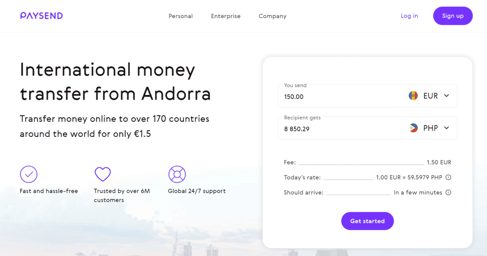
Task: Click the Log in link
Action: [409, 16]
